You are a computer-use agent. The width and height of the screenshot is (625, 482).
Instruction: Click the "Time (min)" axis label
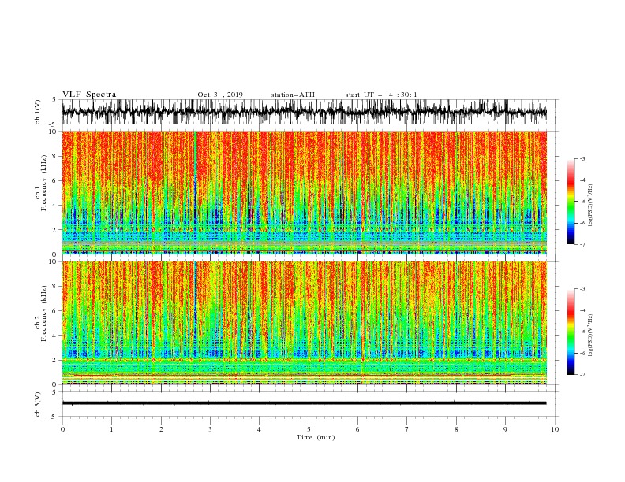point(316,437)
